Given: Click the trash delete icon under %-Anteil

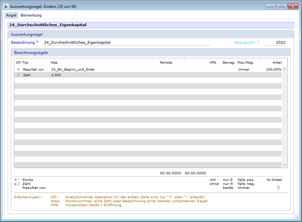Looking at the screenshot, I should 278,187.
